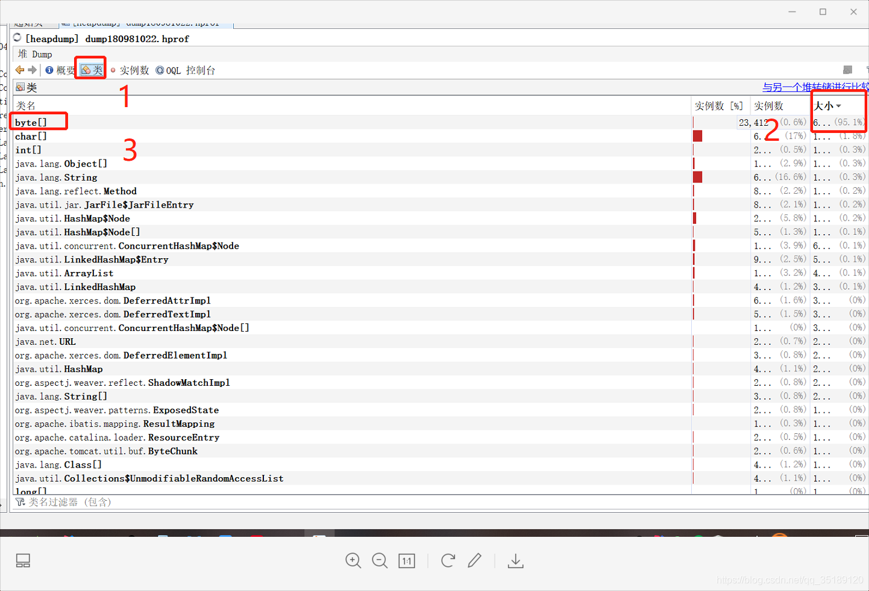
Task: Click the thumbnail layout icon in viewer bar
Action: [23, 561]
